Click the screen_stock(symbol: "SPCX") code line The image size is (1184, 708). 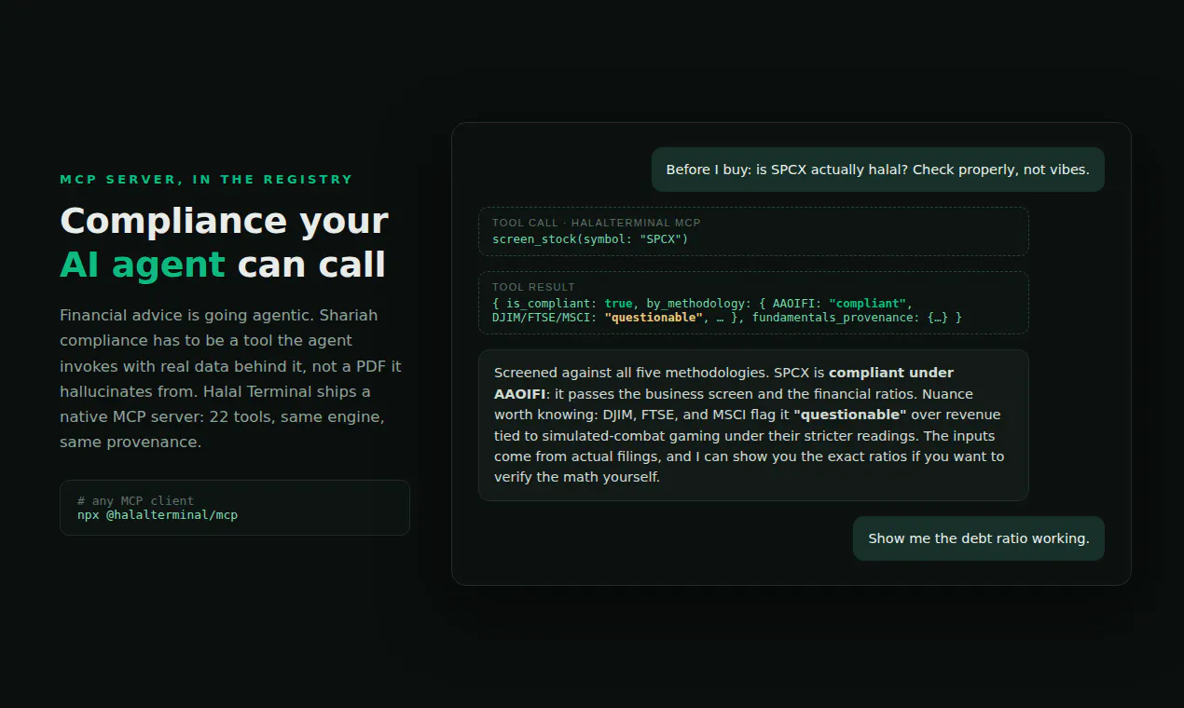click(x=590, y=239)
